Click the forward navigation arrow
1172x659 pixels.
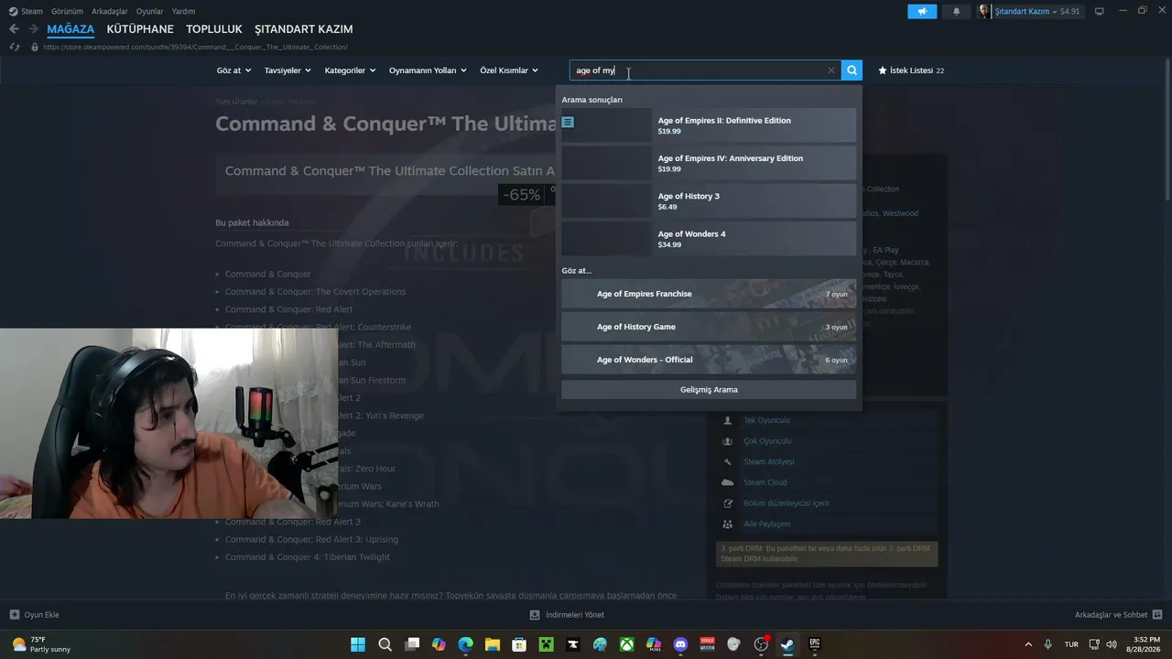(x=33, y=29)
